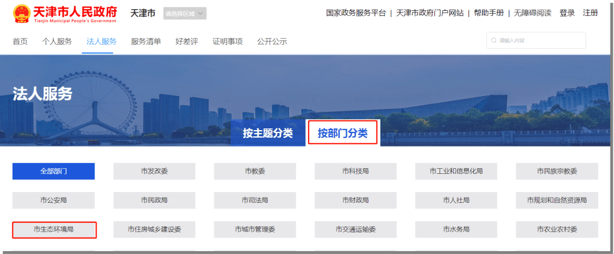Click the 注册 link
Screen dimensions: 614x254
[x=590, y=13]
